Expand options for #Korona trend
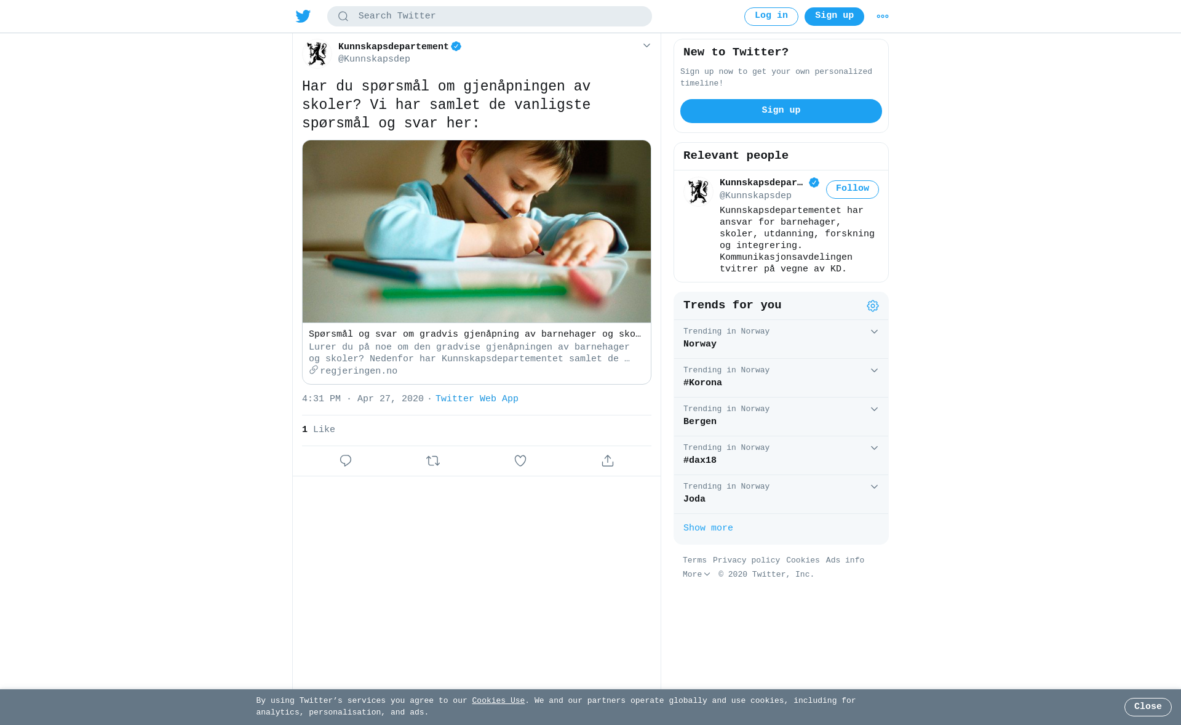 tap(874, 371)
